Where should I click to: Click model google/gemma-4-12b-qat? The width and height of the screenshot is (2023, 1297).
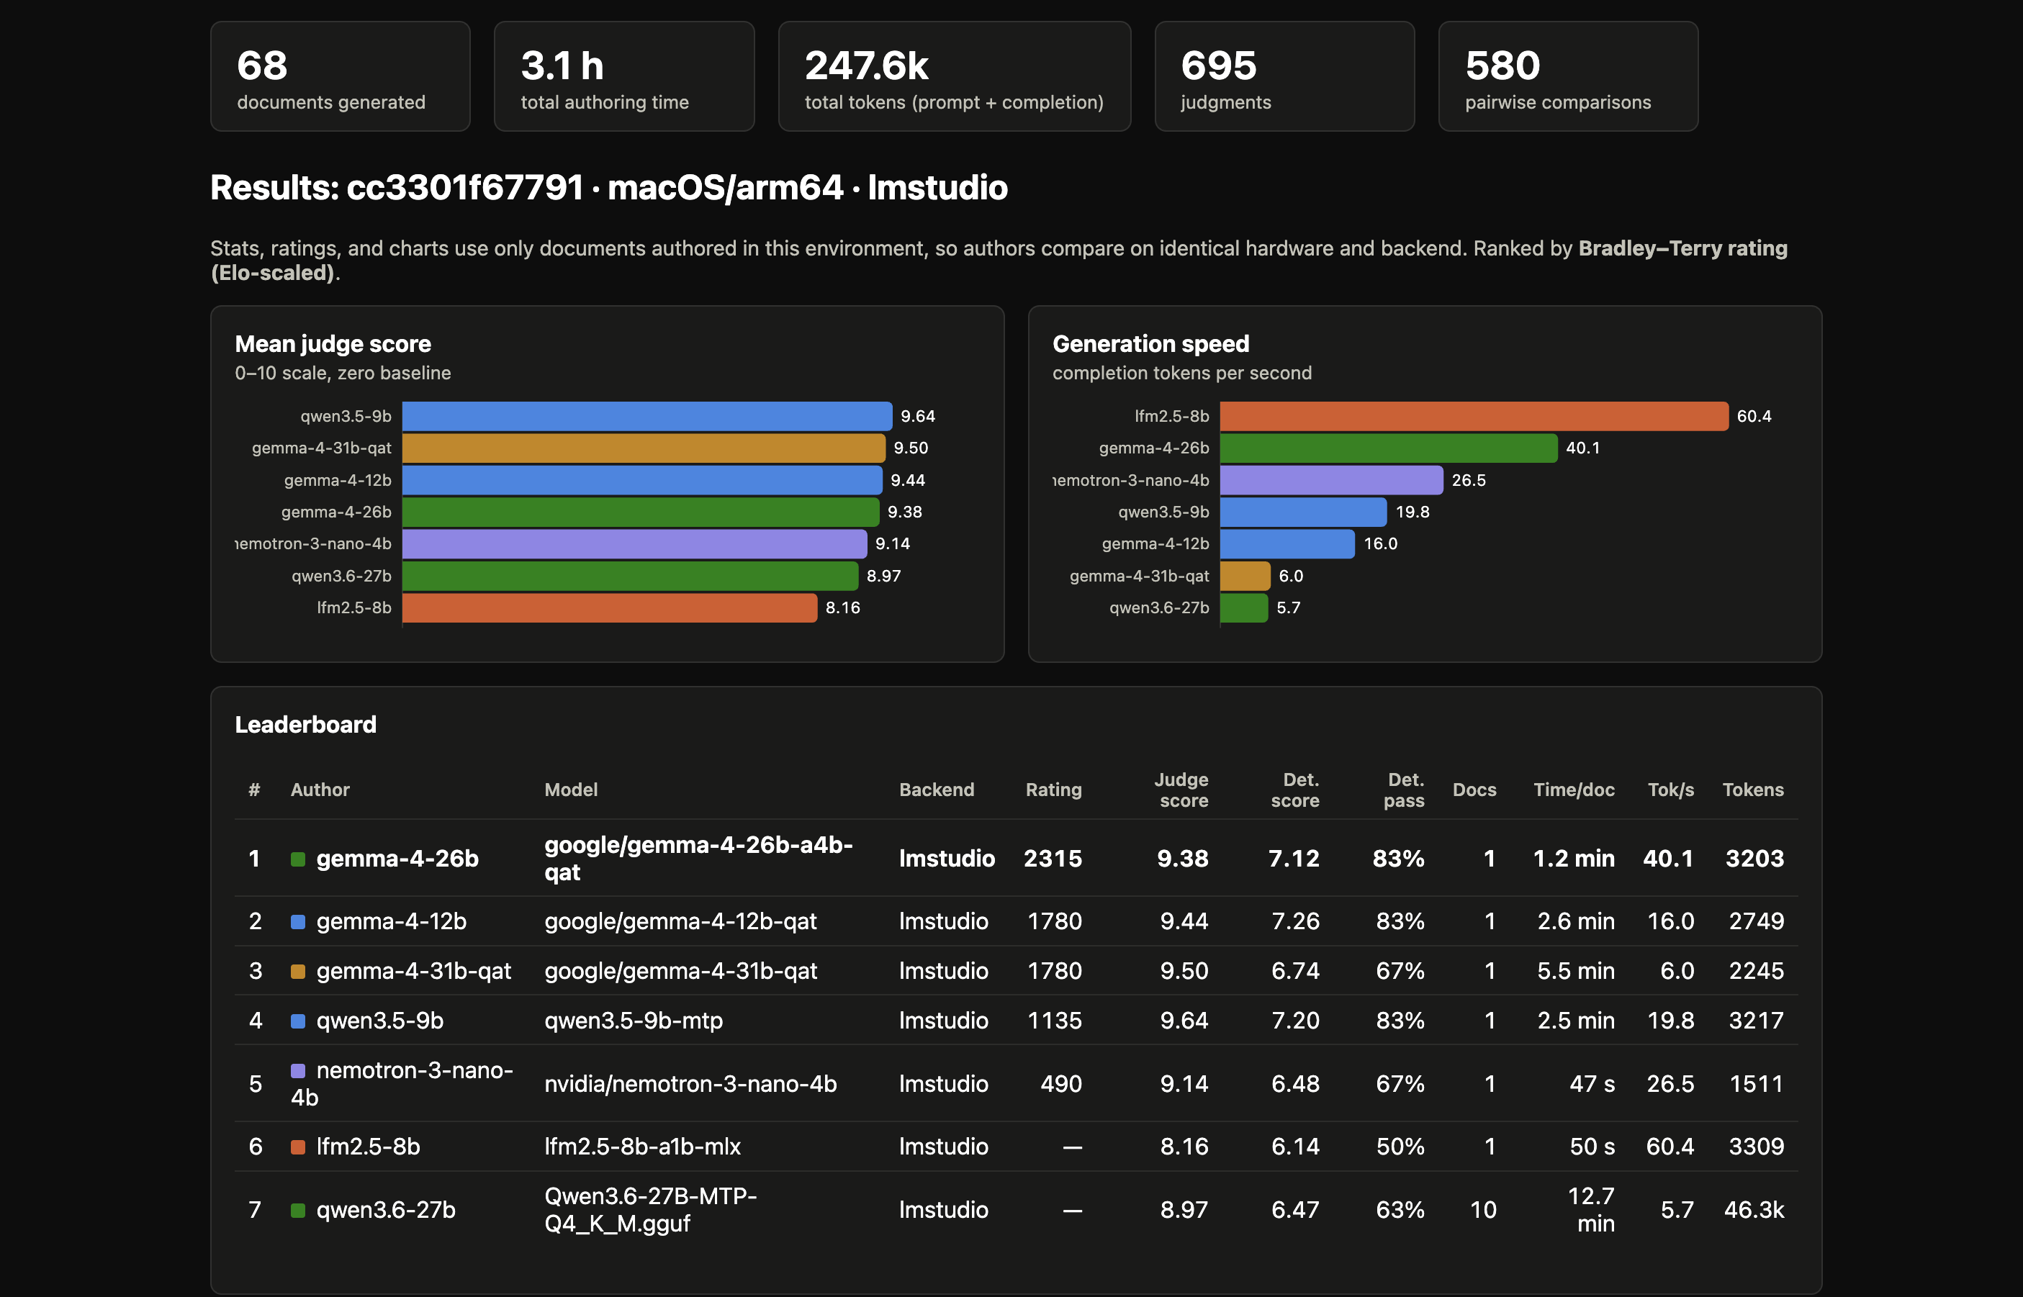coord(680,921)
